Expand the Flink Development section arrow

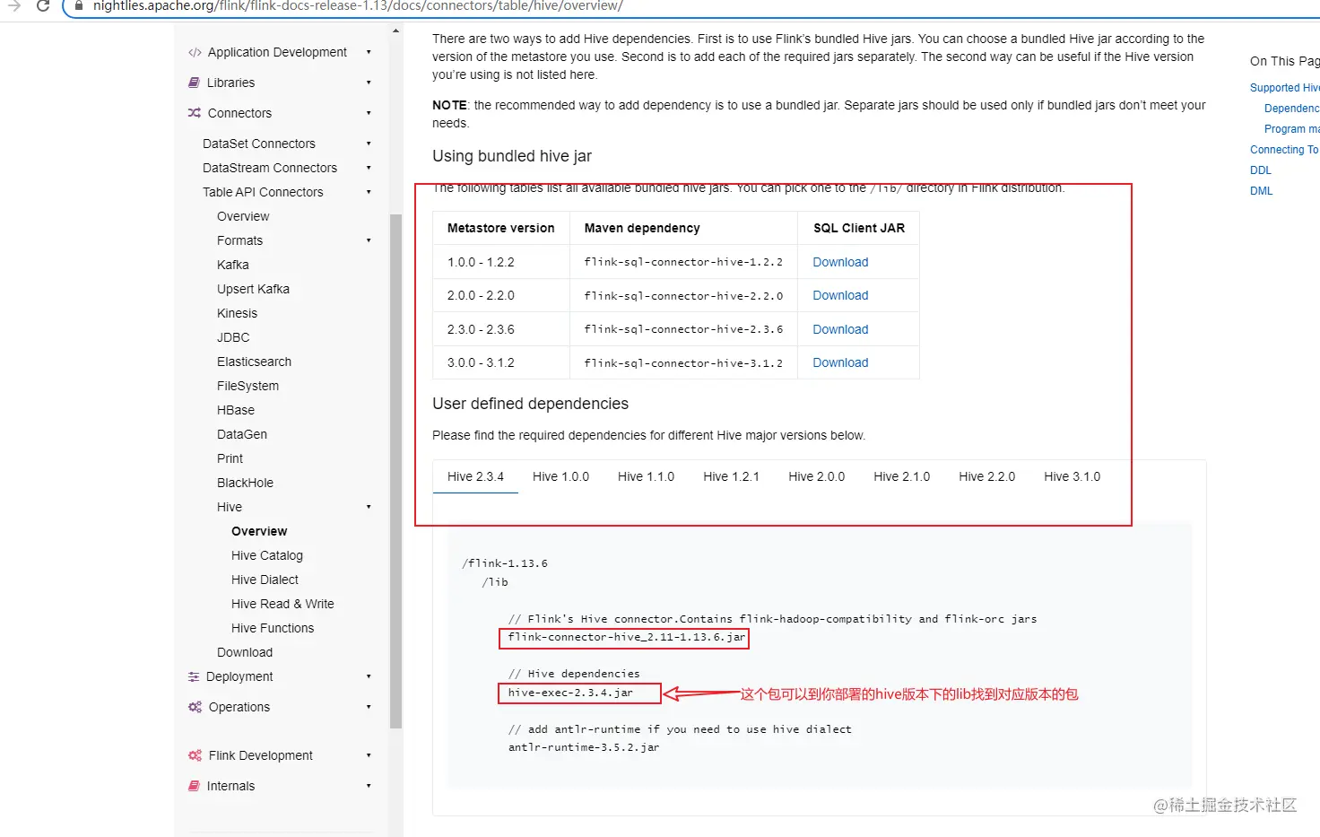369,755
